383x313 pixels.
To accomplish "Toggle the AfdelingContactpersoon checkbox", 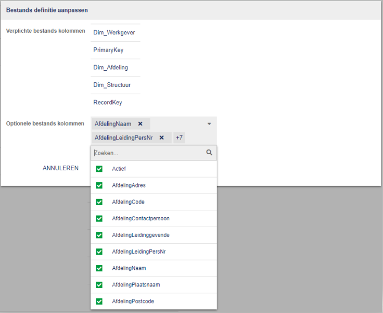I will (x=99, y=219).
